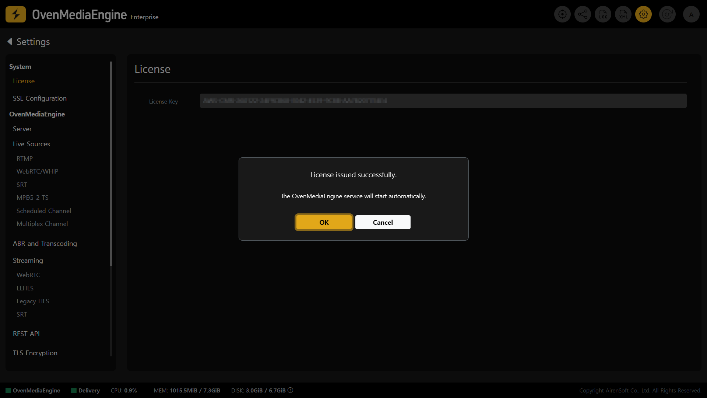The height and width of the screenshot is (398, 707).
Task: Open the Server settings menu item
Action: pos(22,129)
